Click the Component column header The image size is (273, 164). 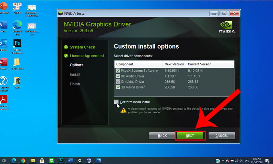pyautogui.click(x=139, y=64)
